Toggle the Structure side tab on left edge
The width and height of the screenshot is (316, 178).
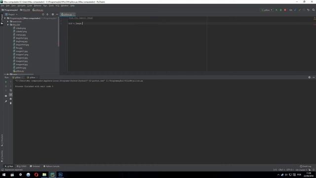pos(2,140)
